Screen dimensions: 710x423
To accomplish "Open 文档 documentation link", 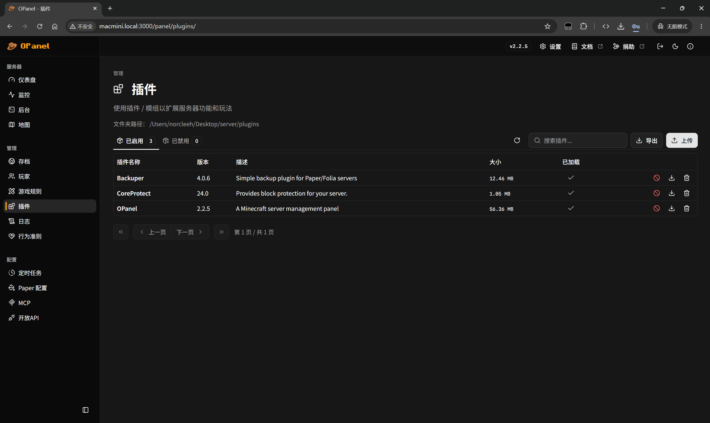I will point(587,46).
